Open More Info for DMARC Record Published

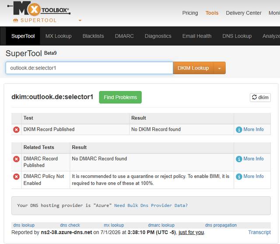pyautogui.click(x=253, y=159)
